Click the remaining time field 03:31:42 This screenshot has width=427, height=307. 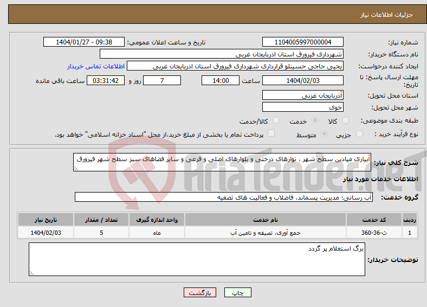106,80
